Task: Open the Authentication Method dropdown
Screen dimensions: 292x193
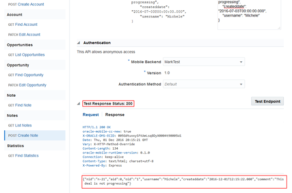Action: [x=204, y=84]
